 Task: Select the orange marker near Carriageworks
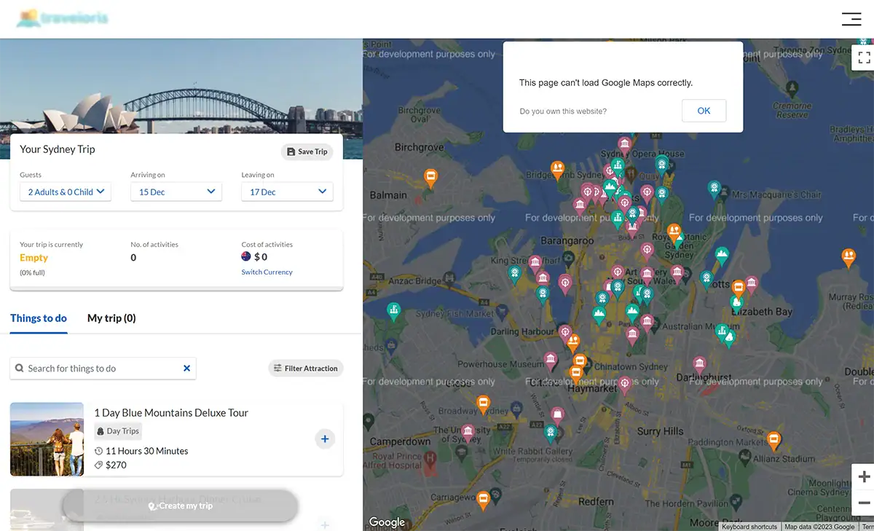(x=483, y=500)
